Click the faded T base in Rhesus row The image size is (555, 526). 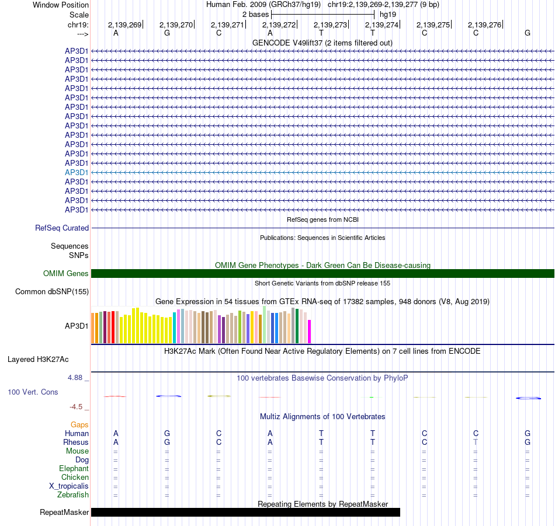coord(476,442)
